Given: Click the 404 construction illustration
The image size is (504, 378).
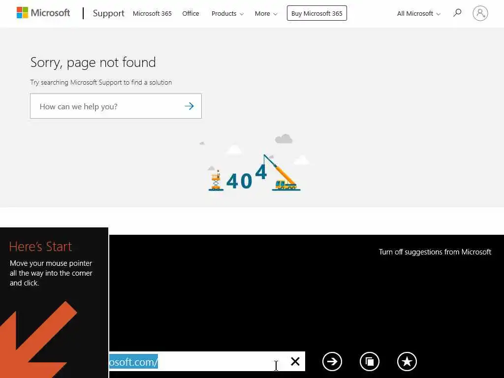Looking at the screenshot, I should [x=254, y=163].
